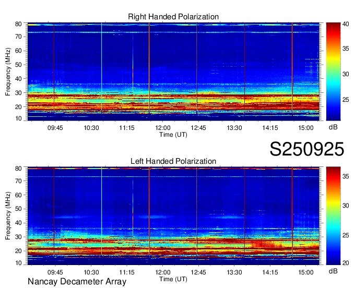Viewport: 355px width, 288px height.
Task: Click the 50 frequency tick on the bottom plot
Action: click(x=18, y=209)
